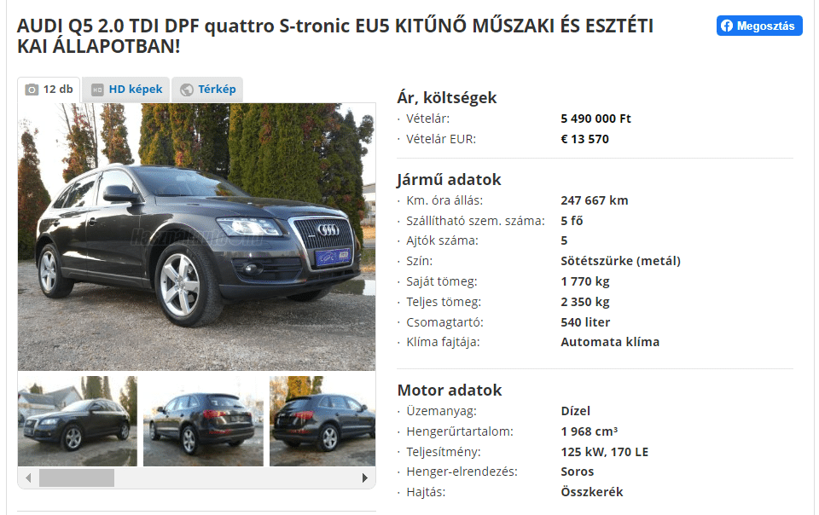Open the main Audi Q5 photo

(196, 237)
